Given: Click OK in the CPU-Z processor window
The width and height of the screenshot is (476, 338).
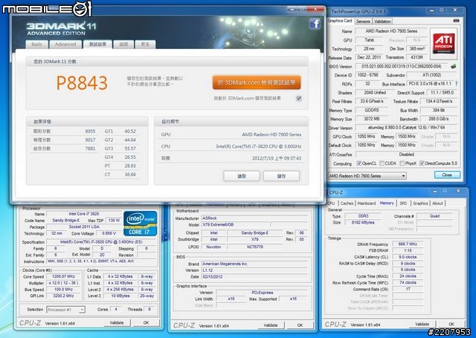Looking at the screenshot, I should click(146, 323).
